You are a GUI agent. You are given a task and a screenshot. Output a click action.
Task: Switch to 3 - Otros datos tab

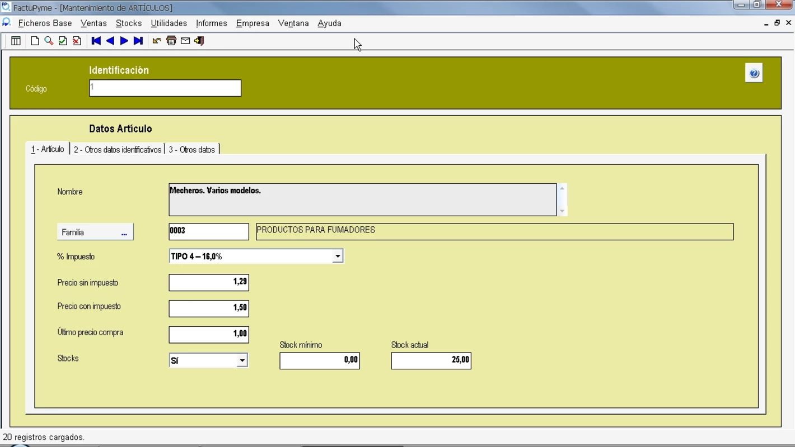(192, 150)
